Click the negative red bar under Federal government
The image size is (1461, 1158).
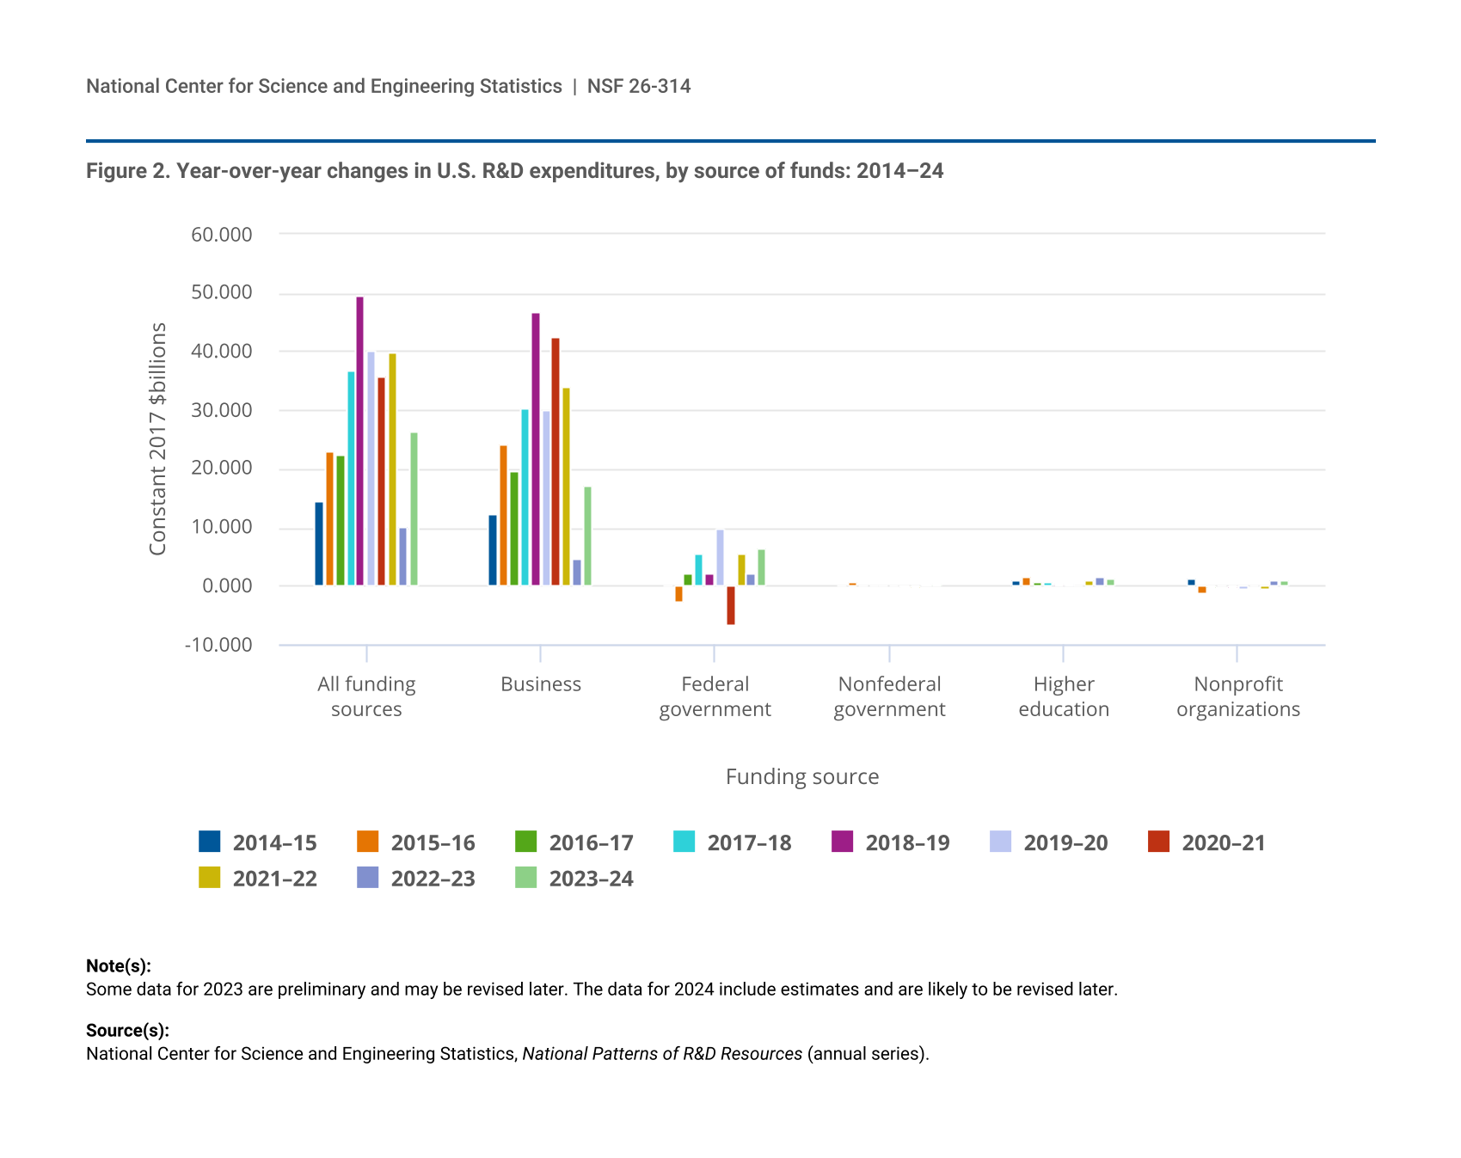pos(731,605)
